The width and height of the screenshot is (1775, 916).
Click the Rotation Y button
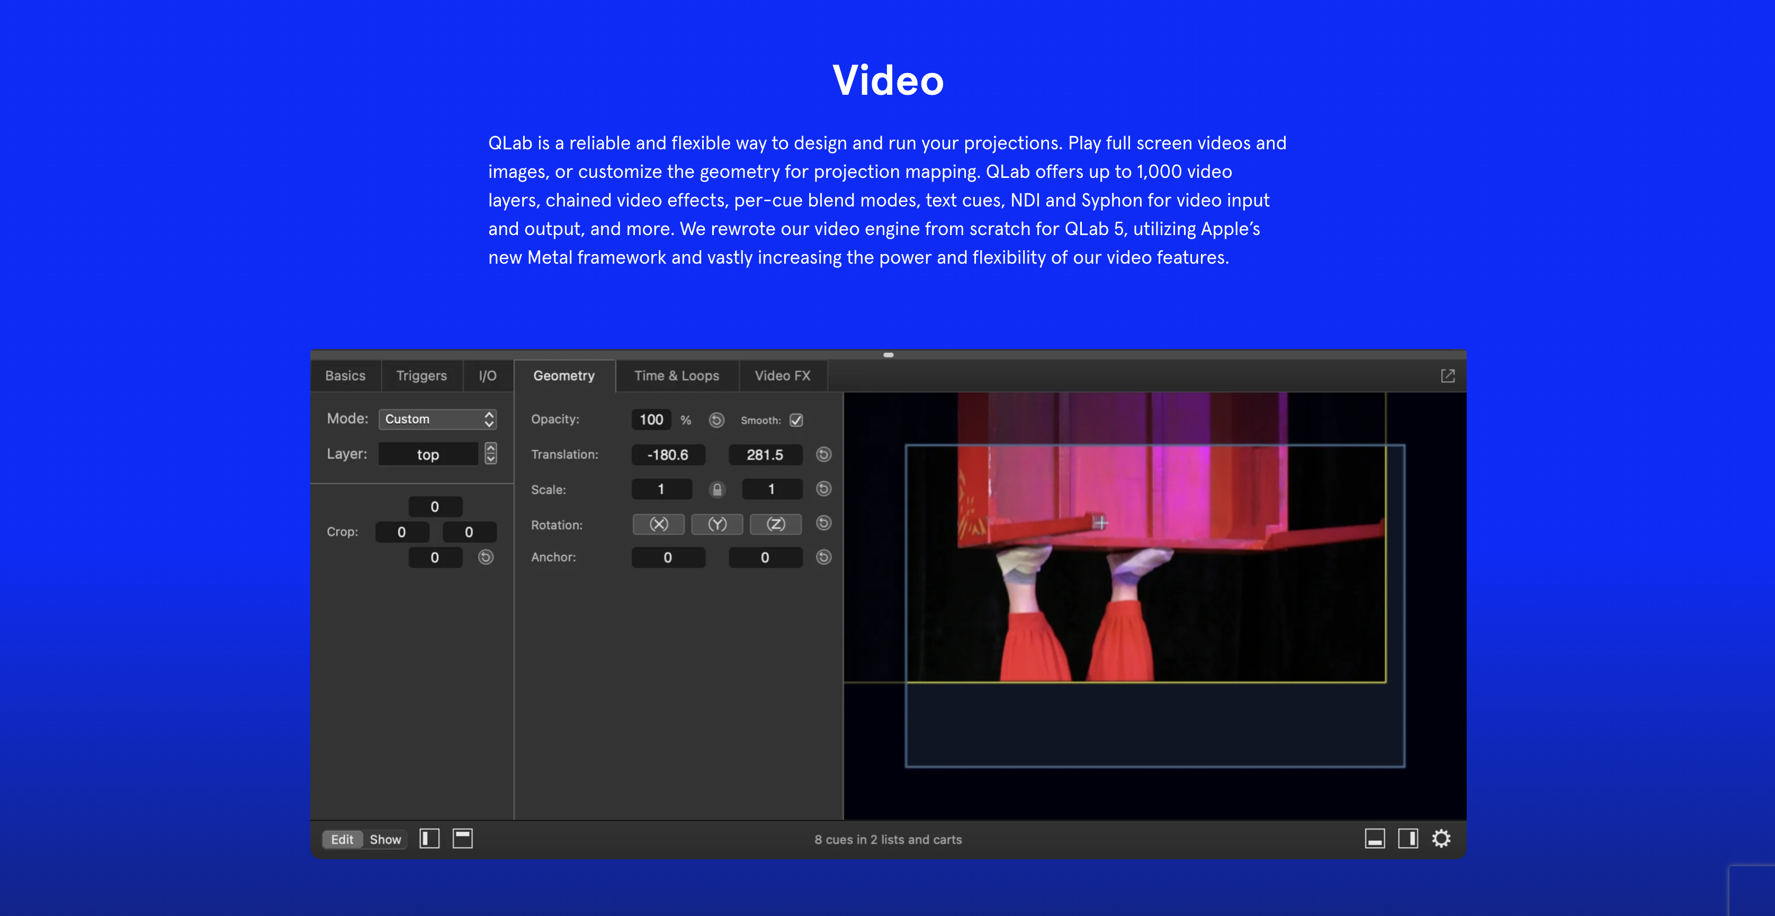[x=718, y=524]
